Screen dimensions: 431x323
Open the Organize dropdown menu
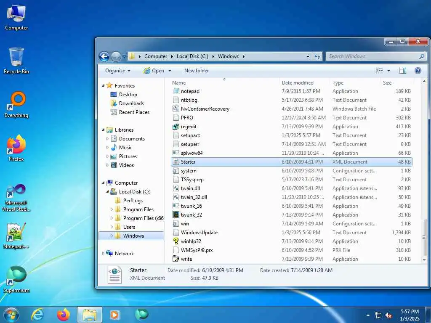pos(118,71)
